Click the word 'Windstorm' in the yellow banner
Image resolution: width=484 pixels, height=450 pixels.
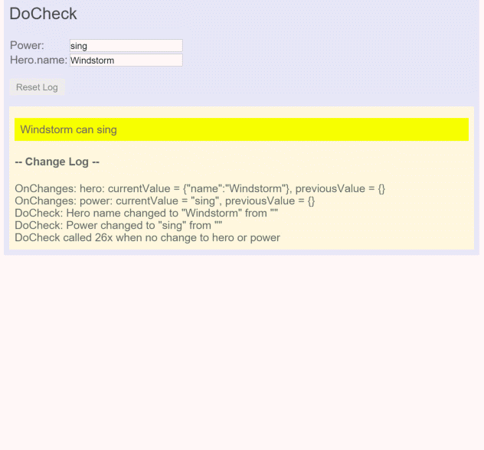(x=46, y=129)
